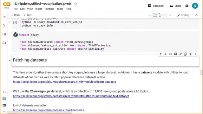Open the sklearn.datasets module classes link

[64, 82]
